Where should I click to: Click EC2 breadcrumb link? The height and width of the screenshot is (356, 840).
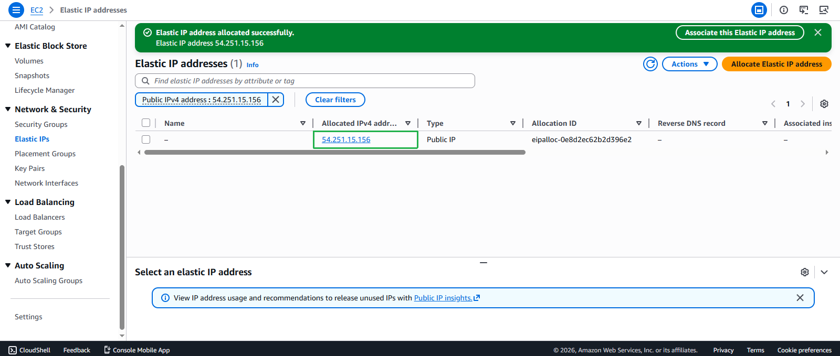point(37,10)
